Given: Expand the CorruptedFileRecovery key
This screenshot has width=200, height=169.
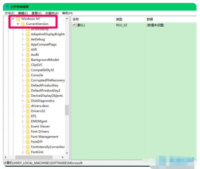Looking at the screenshot, I should pyautogui.click(x=23, y=80).
